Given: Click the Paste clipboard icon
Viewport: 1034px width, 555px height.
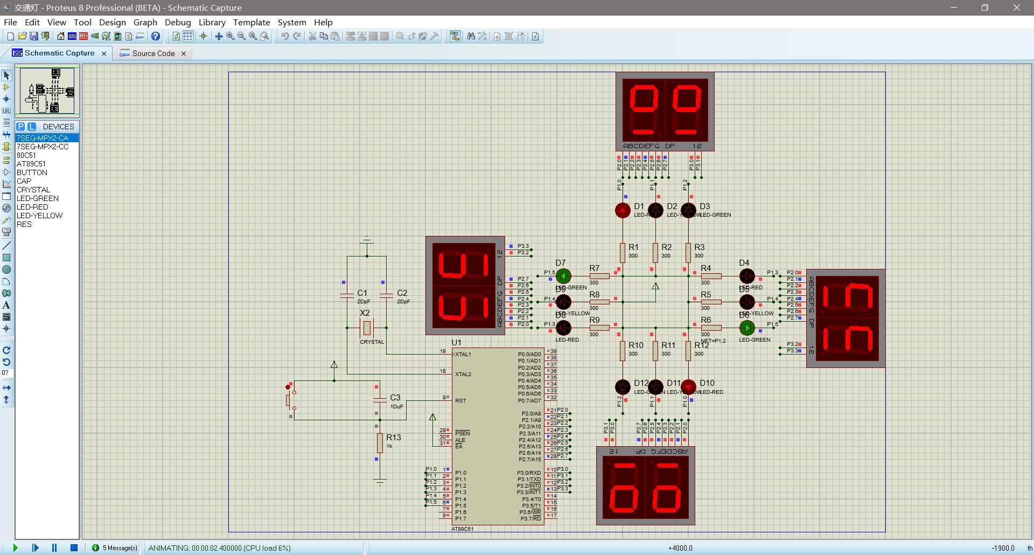Looking at the screenshot, I should point(335,36).
